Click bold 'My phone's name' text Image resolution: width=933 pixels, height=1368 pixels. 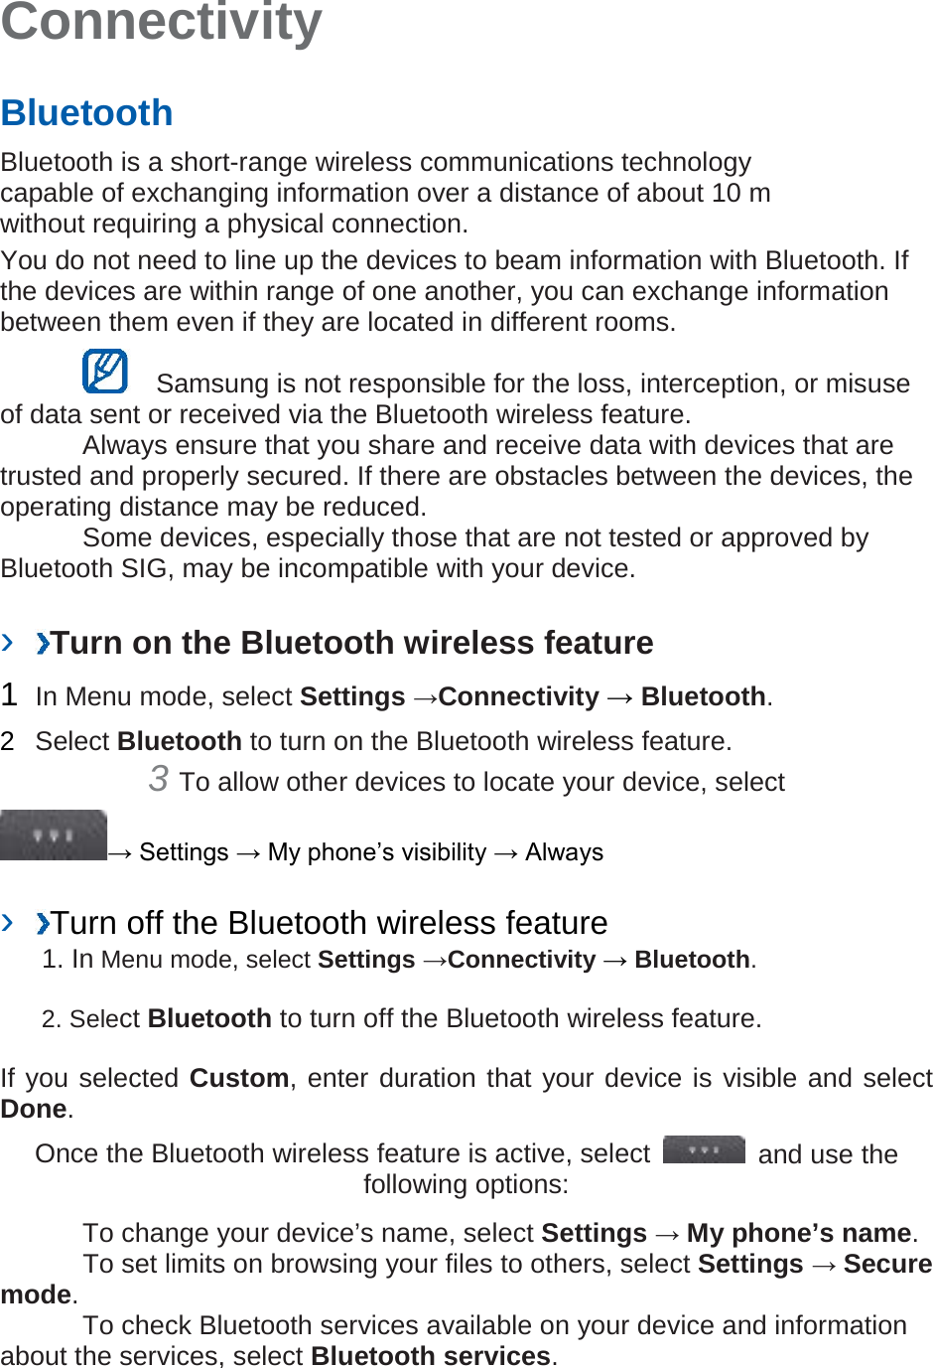(799, 1233)
